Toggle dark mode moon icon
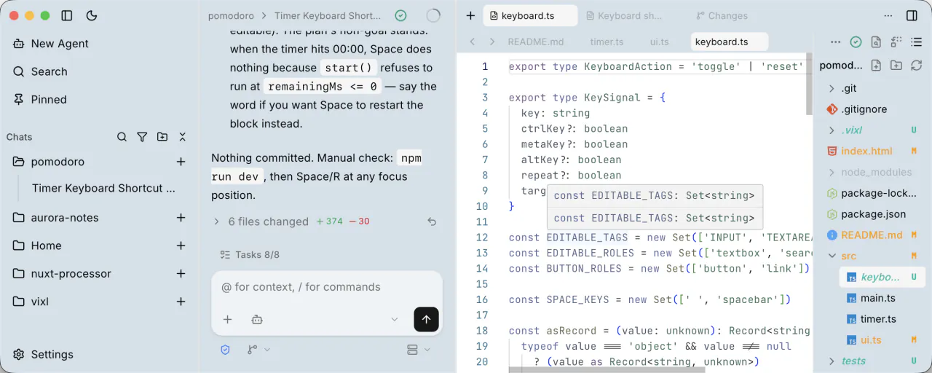The image size is (932, 373). tap(92, 15)
